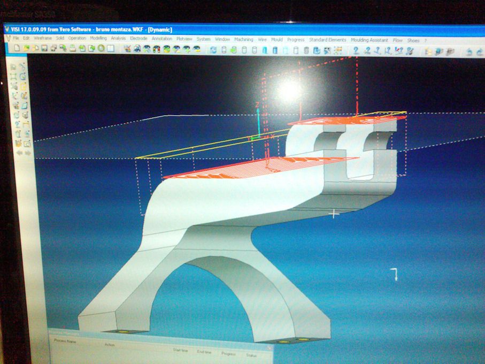Viewport: 485px width, 364px height.
Task: Click the first question-mark query icon
Action: tap(356, 51)
